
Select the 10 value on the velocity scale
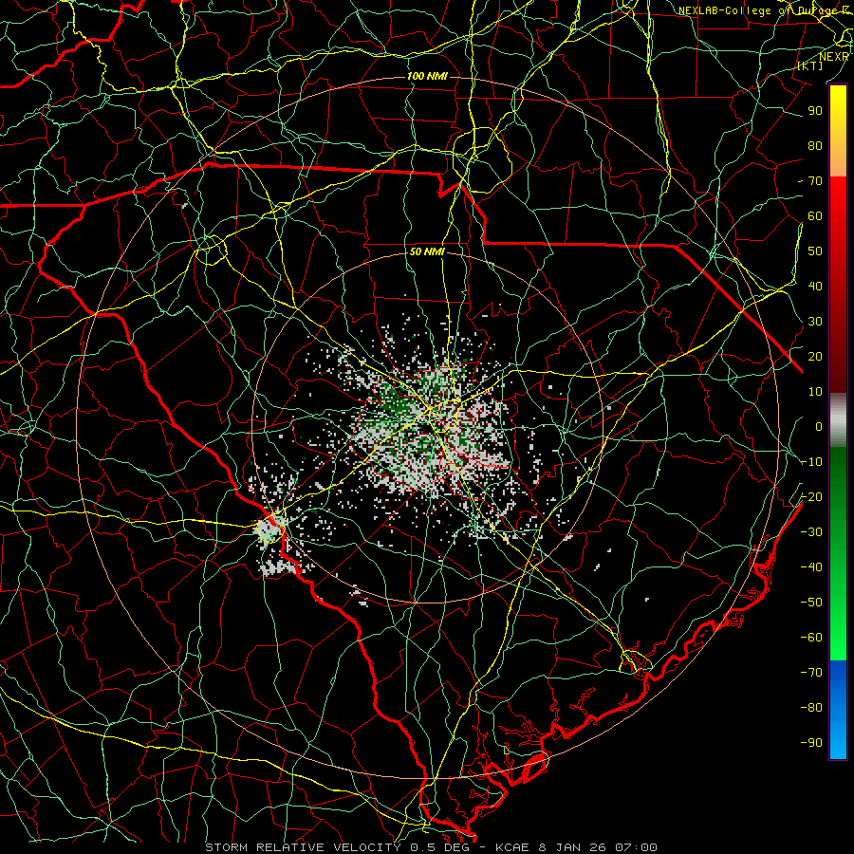click(815, 392)
